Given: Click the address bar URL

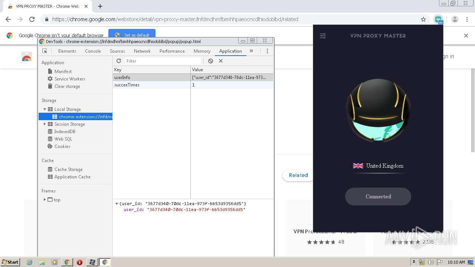Looking at the screenshot, I should point(175,19).
